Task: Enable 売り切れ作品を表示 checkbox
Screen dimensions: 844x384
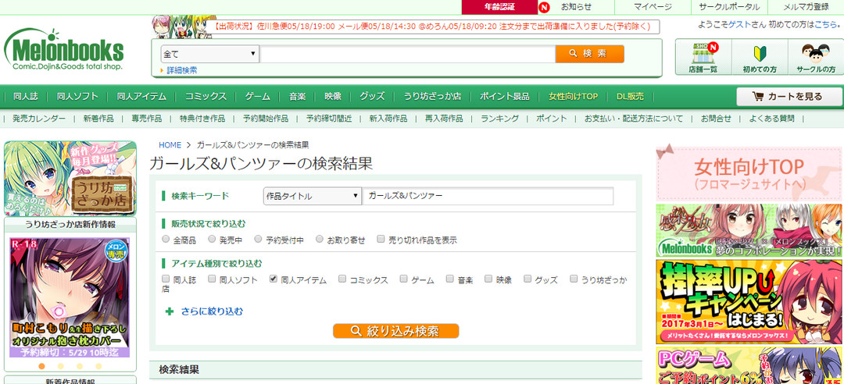Action: pyautogui.click(x=381, y=240)
